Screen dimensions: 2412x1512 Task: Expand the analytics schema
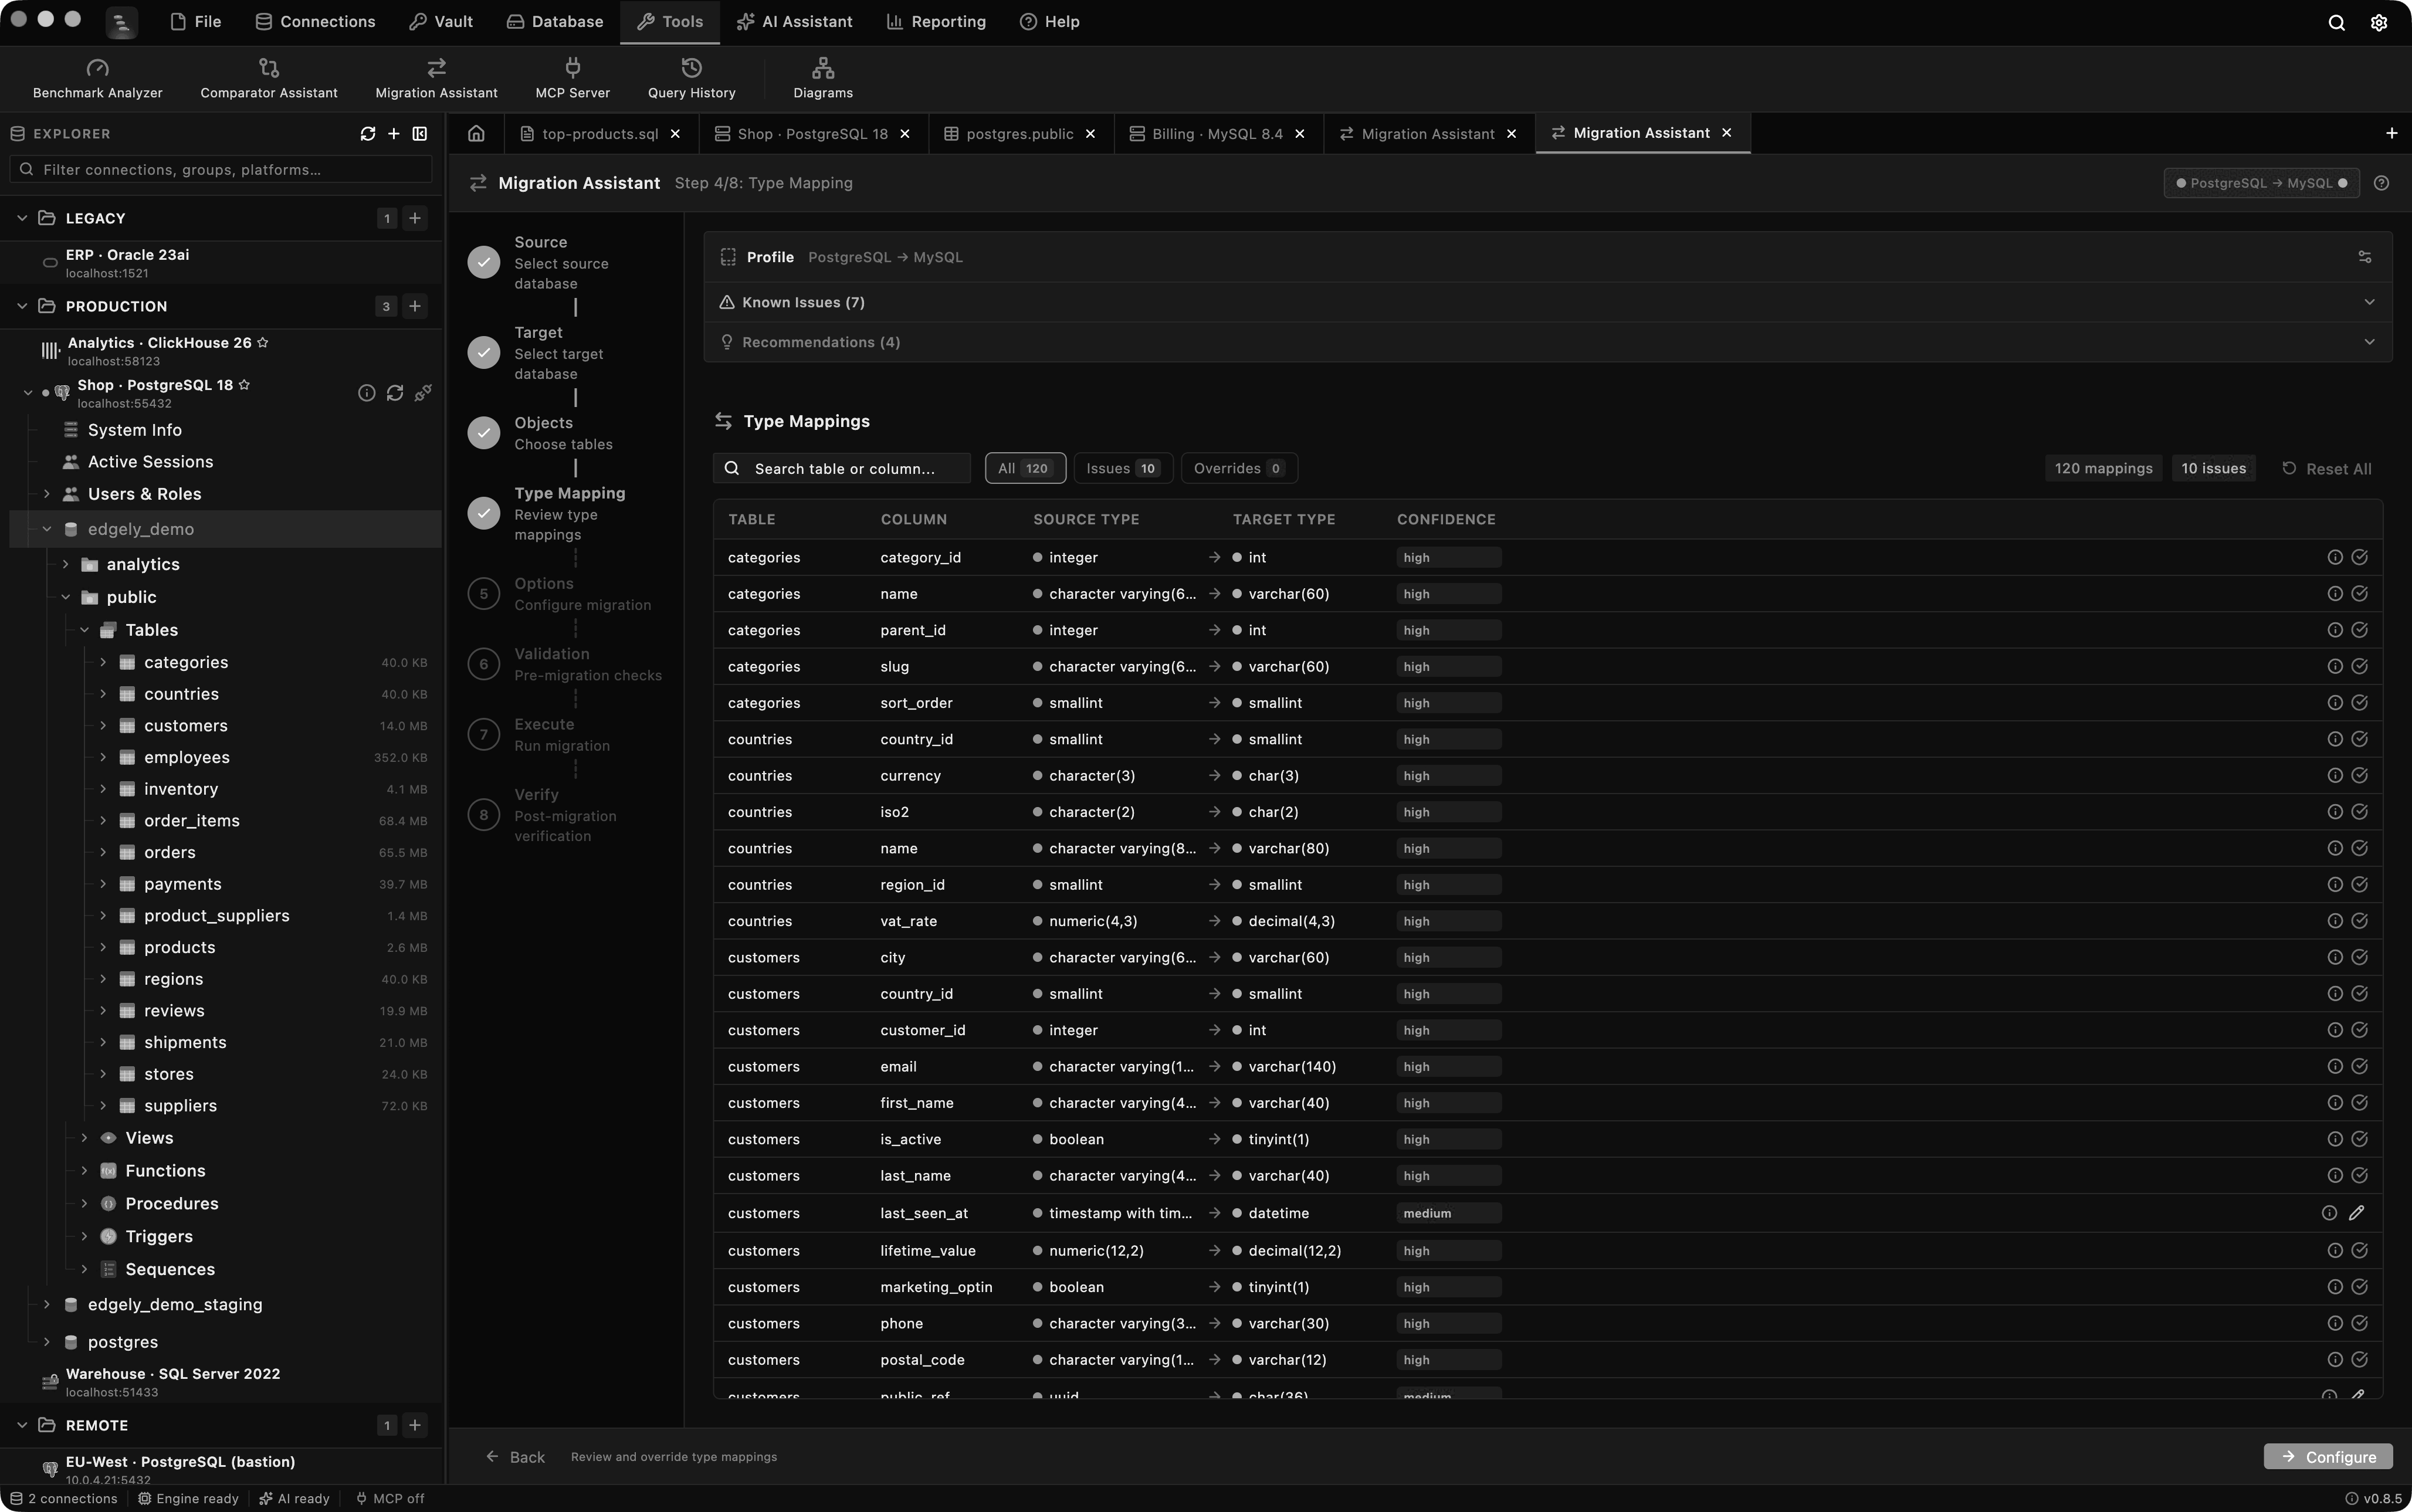tap(66, 564)
